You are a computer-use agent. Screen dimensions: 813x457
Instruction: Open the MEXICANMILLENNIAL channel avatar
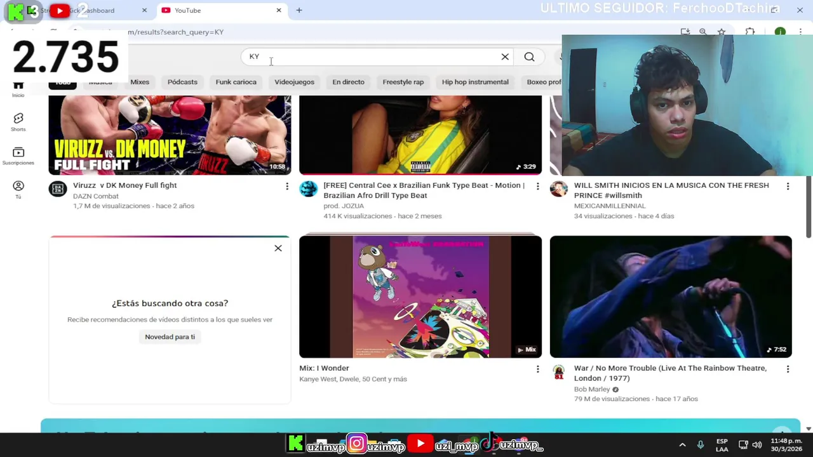pos(558,189)
